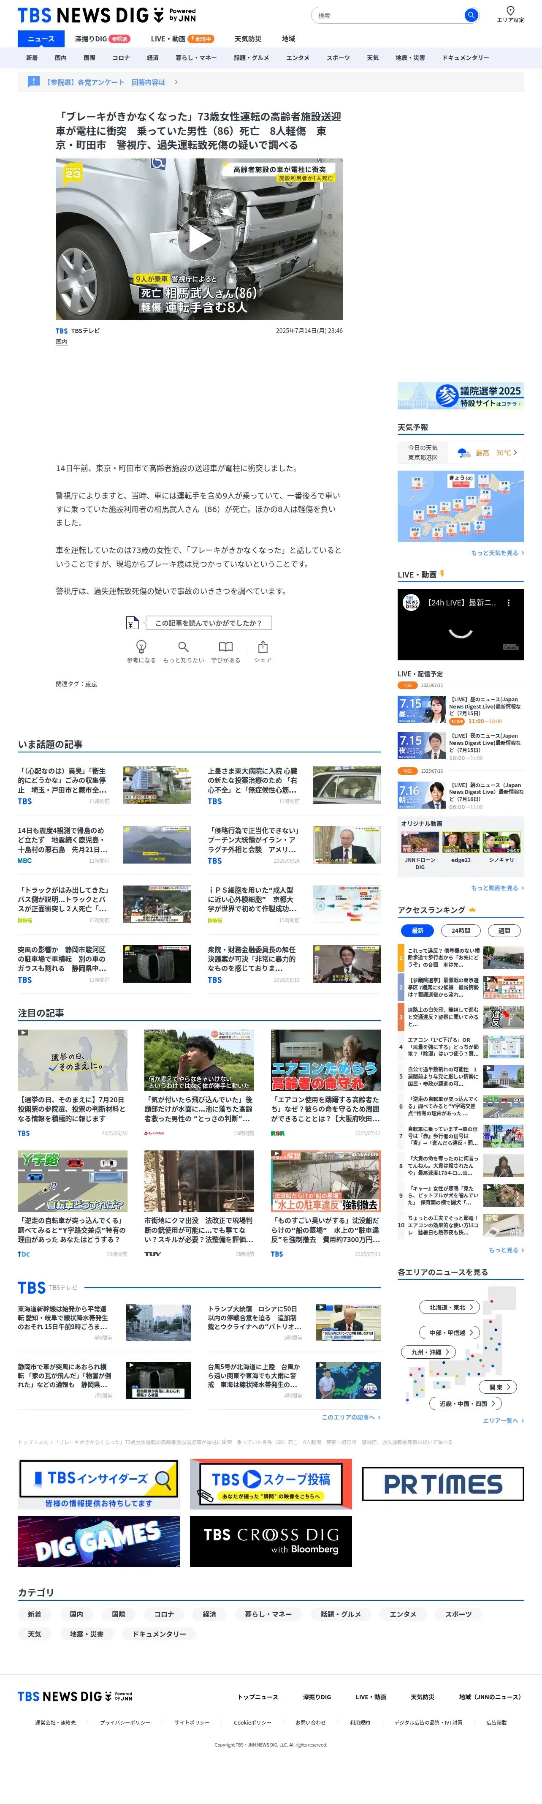542x1804 pixels.
Task: Switch to the 深掘りDIG tab in header
Action: point(102,39)
